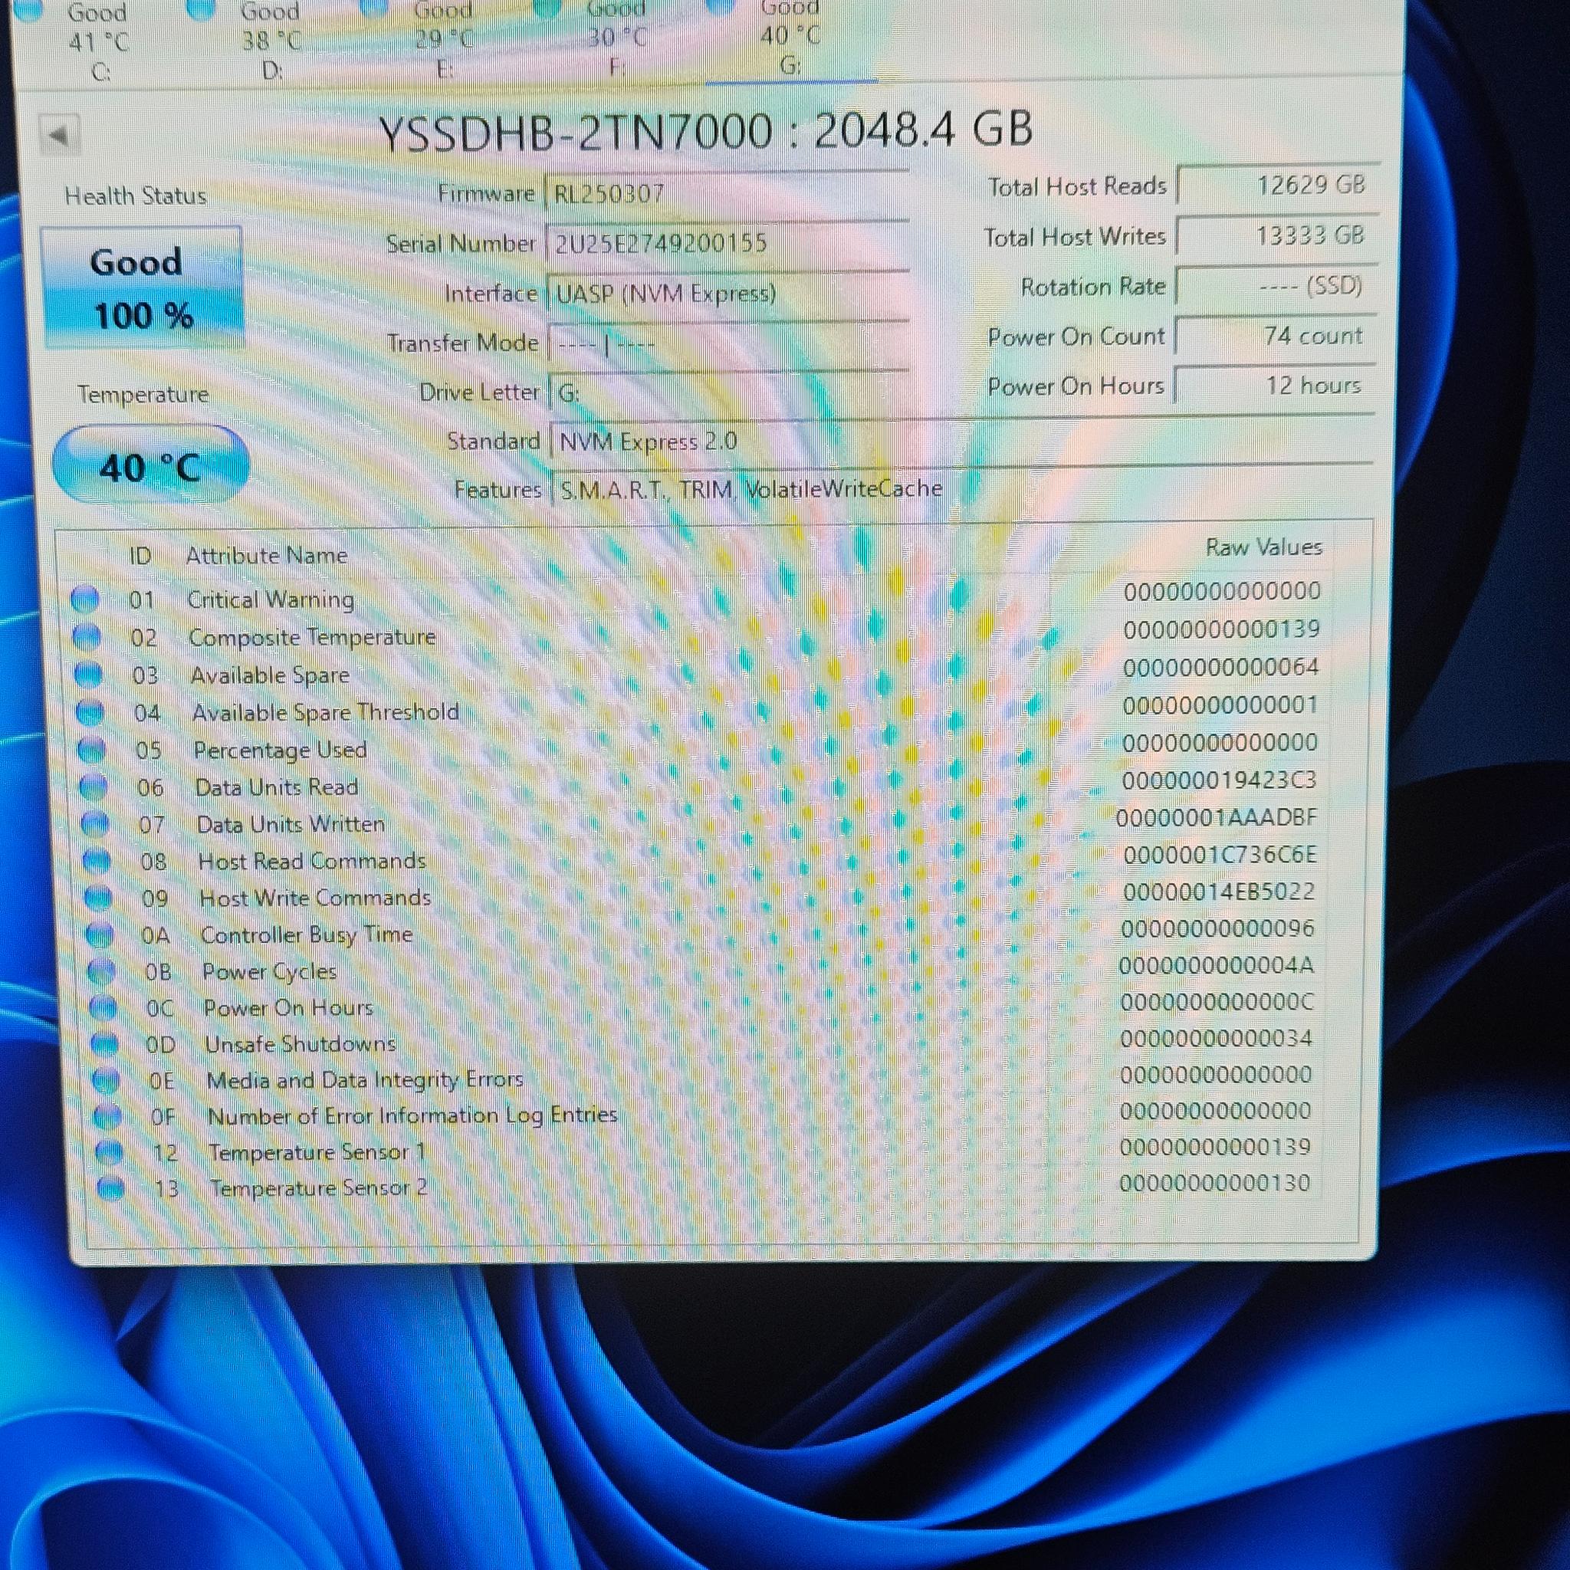
Task: Click the Raw Values column header
Action: click(1263, 547)
